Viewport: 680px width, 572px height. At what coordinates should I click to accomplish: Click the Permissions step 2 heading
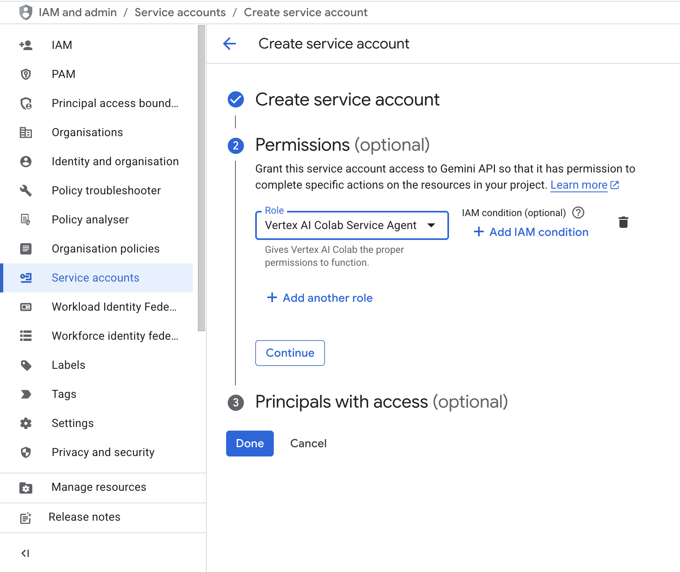pyautogui.click(x=342, y=145)
